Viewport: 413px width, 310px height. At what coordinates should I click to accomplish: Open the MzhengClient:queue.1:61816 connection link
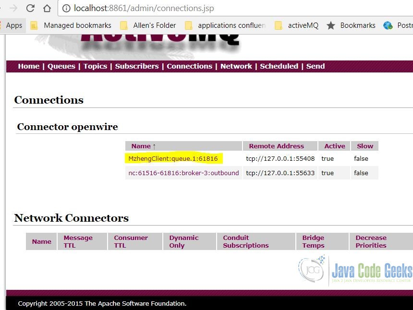tap(173, 158)
